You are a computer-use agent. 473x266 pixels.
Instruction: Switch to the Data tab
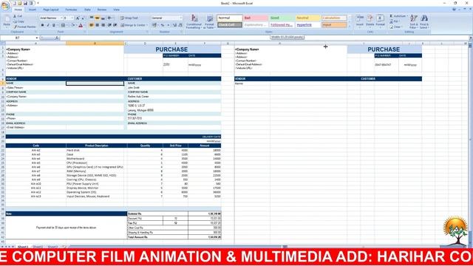click(x=87, y=10)
